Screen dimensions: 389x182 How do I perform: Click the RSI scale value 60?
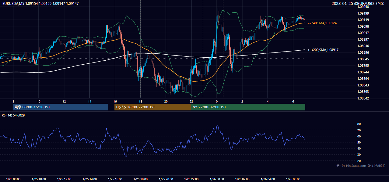359,136
